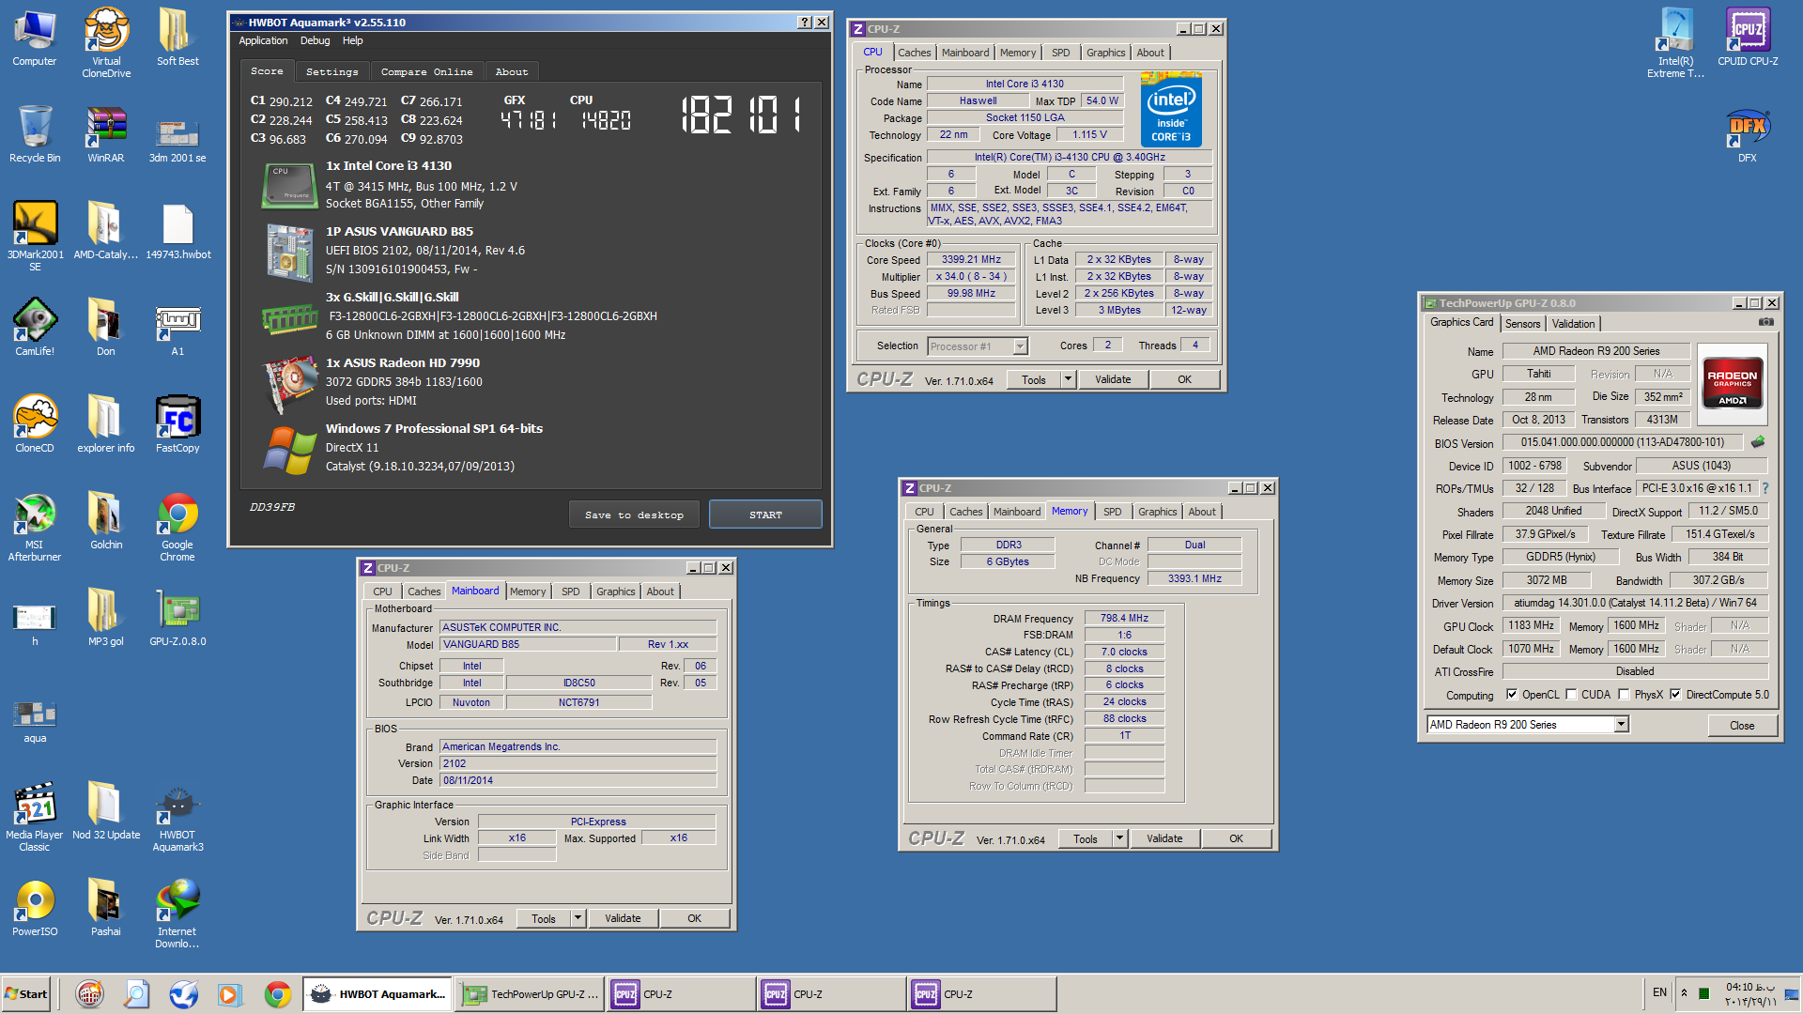Launch CamLife! desktop shortcut
Screen dimensions: 1803x1014
tap(35, 328)
